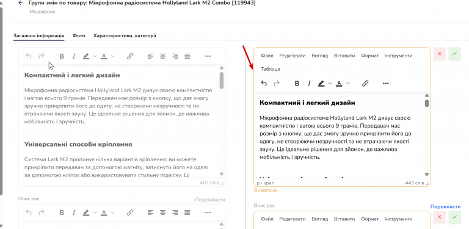Open text color dropdown in right-side editor
The width and height of the screenshot is (469, 229).
click(348, 84)
